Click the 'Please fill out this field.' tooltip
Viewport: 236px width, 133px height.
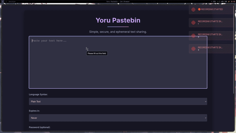coord(97,53)
